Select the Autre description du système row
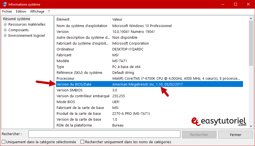This screenshot has width=255, height=146. coord(149,37)
